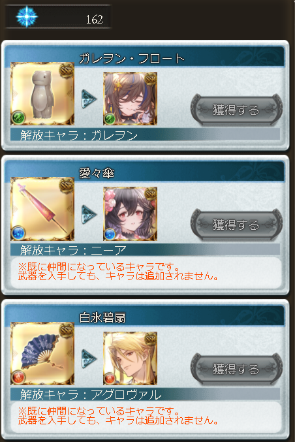Click 獲得する for 愛々傘
The height and width of the screenshot is (442, 295).
pyautogui.click(x=236, y=225)
